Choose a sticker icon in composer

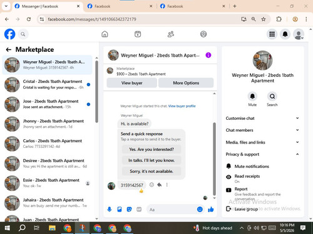tap(129, 209)
